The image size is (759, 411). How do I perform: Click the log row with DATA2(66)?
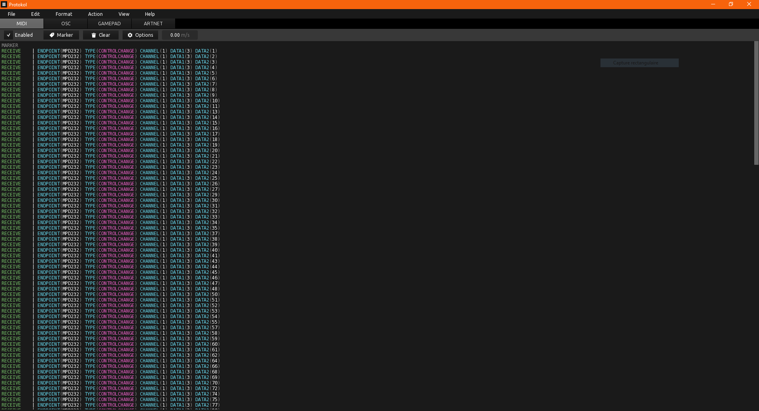tap(111, 366)
